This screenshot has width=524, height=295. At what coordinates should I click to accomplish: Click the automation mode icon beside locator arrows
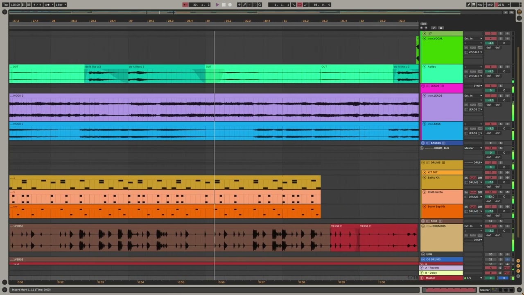tap(434, 28)
